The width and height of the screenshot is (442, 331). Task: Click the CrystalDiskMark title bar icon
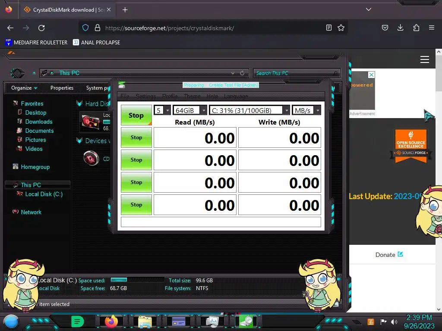click(121, 85)
